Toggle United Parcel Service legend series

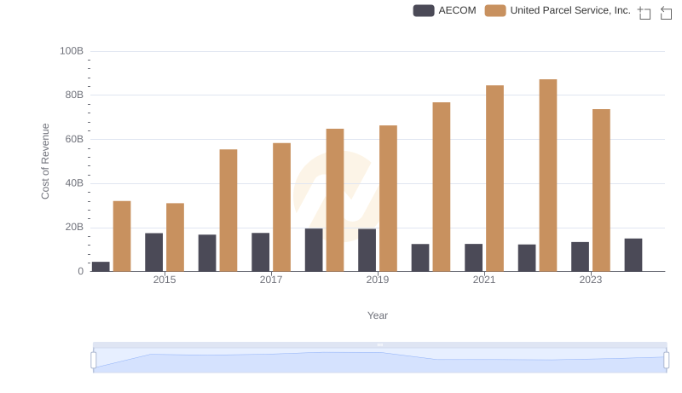[558, 10]
